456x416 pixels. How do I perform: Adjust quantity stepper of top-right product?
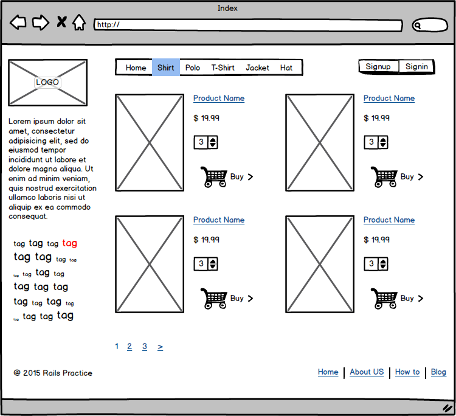tap(382, 142)
